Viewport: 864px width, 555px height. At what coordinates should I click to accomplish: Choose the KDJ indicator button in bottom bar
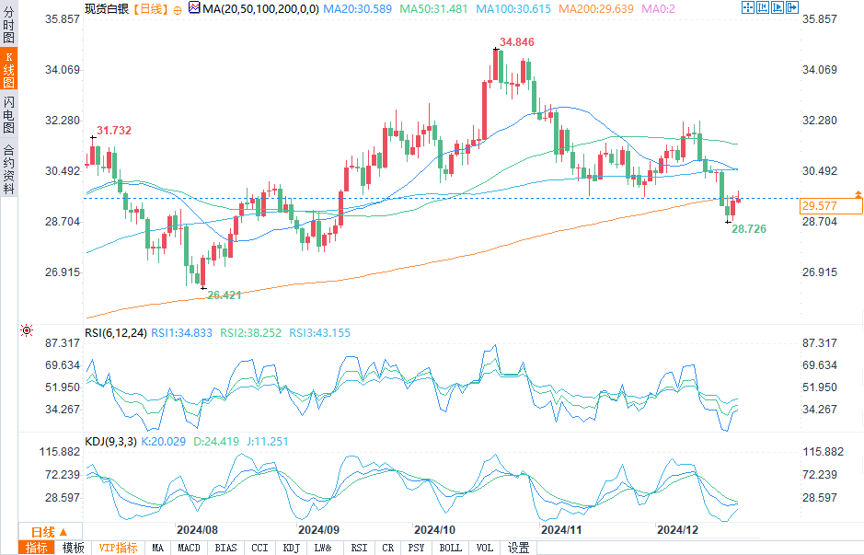point(291,548)
